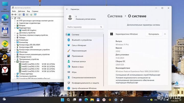Screen dimensions: 184x103
Task: Go back in the Settings window
Action: [67, 9]
